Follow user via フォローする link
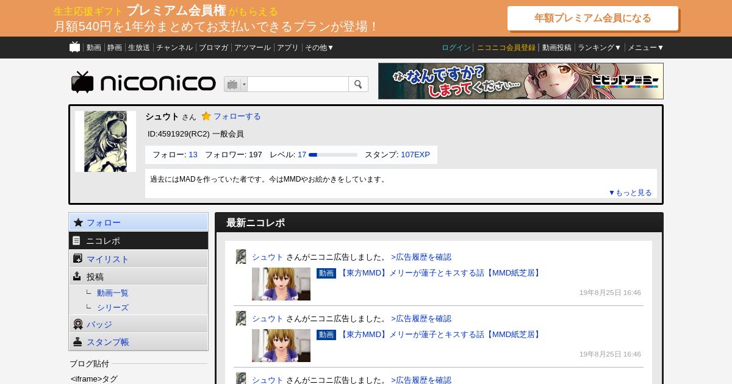The image size is (732, 384). click(x=237, y=116)
